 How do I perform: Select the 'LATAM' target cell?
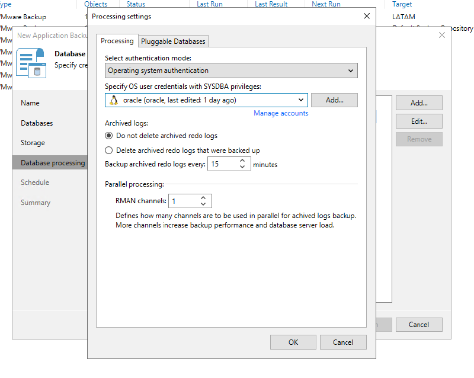point(403,17)
